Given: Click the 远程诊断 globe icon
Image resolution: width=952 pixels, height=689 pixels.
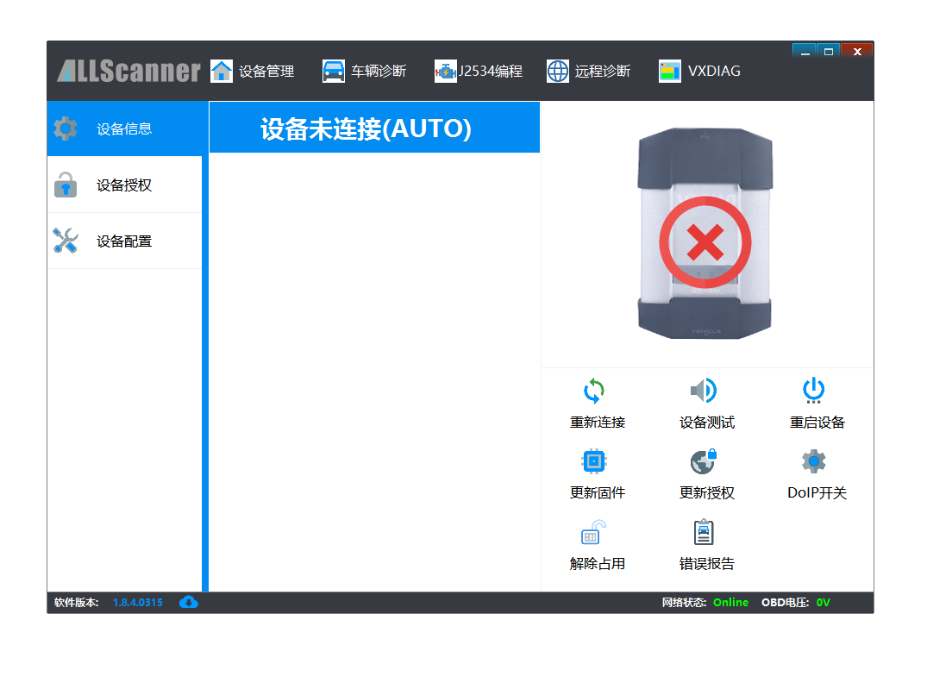Looking at the screenshot, I should pyautogui.click(x=558, y=71).
